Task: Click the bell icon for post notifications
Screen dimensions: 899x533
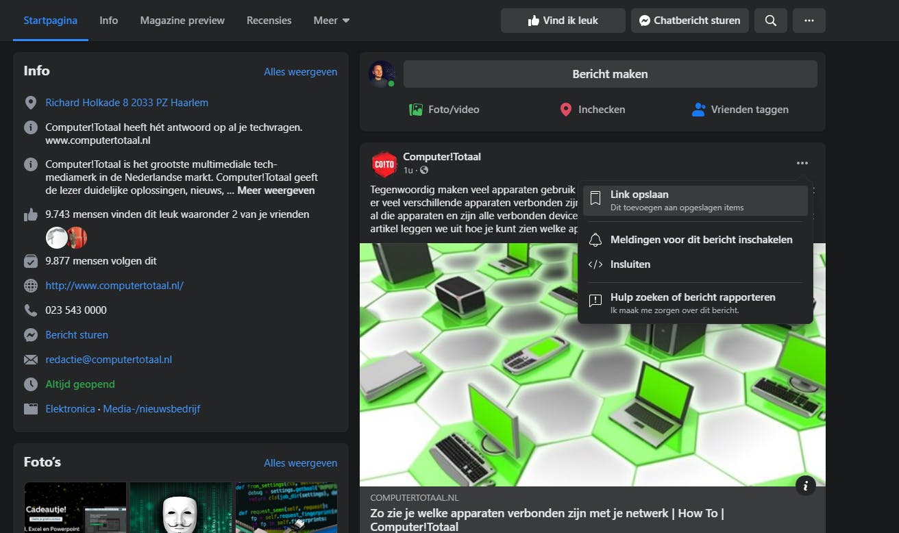Action: 595,240
